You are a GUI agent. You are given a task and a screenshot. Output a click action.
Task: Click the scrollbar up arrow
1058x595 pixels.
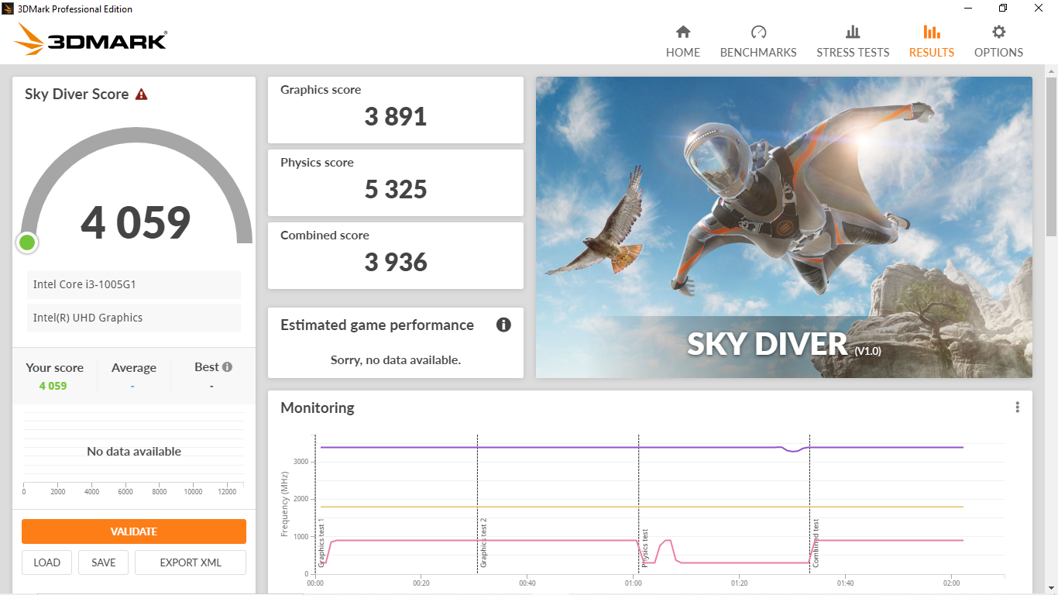point(1051,71)
